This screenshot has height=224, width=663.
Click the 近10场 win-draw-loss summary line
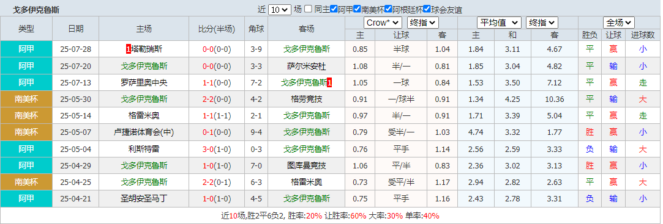click(x=330, y=215)
